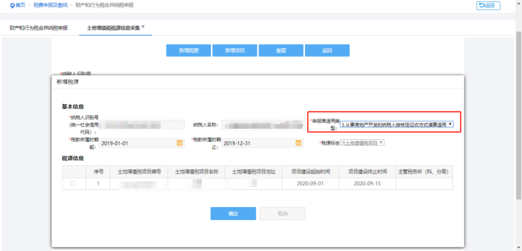This screenshot has width=522, height=251.
Task: Click the 新增税源 button
Action: pos(188,51)
